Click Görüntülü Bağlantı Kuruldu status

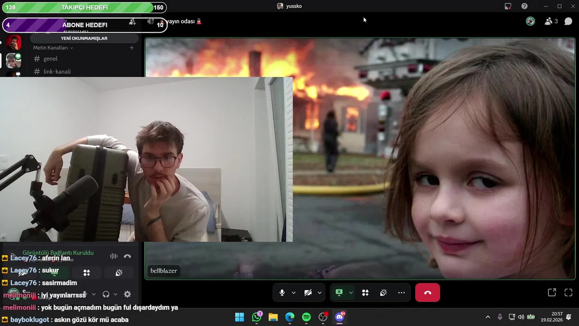58,253
